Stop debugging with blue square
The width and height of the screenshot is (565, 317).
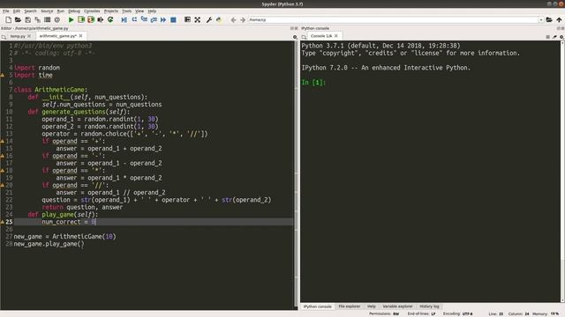[173, 19]
